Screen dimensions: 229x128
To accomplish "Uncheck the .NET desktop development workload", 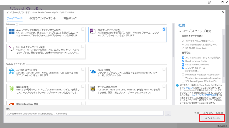I will [164, 29].
